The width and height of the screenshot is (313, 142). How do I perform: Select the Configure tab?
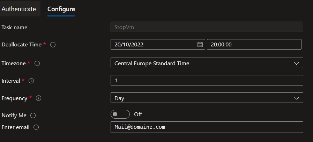pos(61,9)
